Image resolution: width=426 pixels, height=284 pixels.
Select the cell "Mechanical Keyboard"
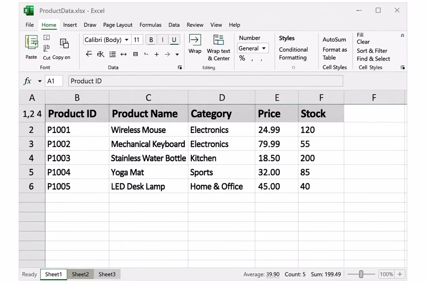(x=148, y=144)
